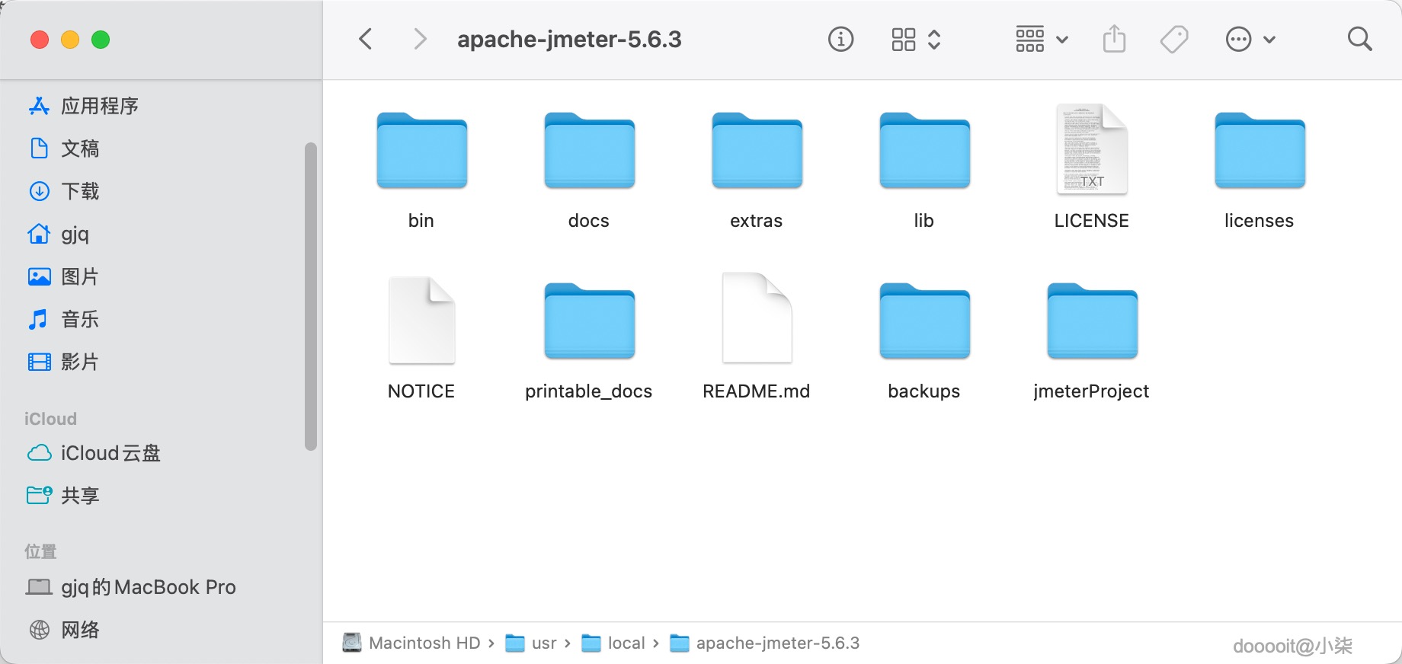This screenshot has height=664, width=1402.
Task: Click the NOTICE file name label
Action: [x=421, y=391]
